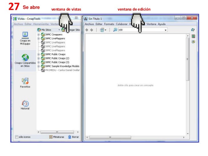The width and height of the screenshot is (208, 156).
Task: Select IHMC Sample Knowledge Models text
Action: click(62, 66)
